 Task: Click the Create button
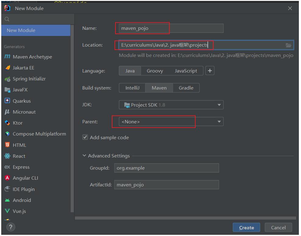[246, 227]
